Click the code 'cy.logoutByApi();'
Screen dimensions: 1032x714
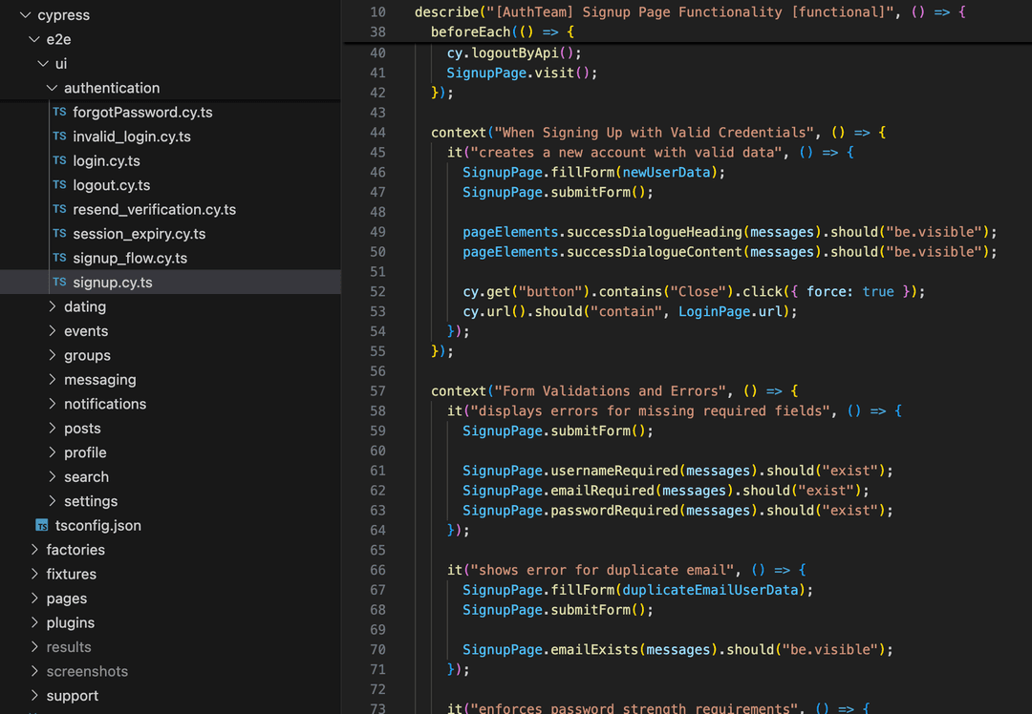click(514, 52)
